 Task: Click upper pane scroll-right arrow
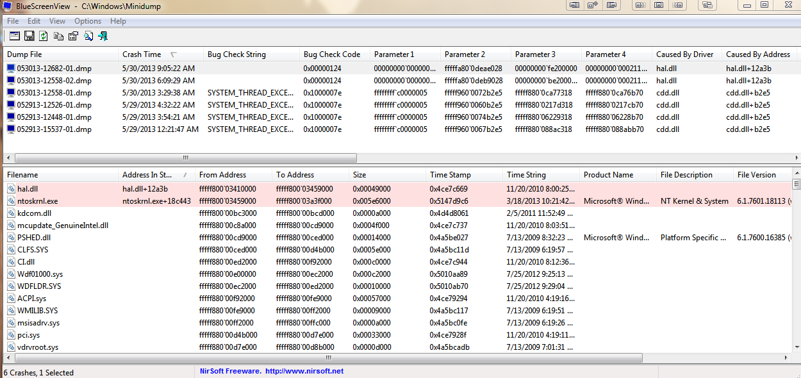(797, 158)
